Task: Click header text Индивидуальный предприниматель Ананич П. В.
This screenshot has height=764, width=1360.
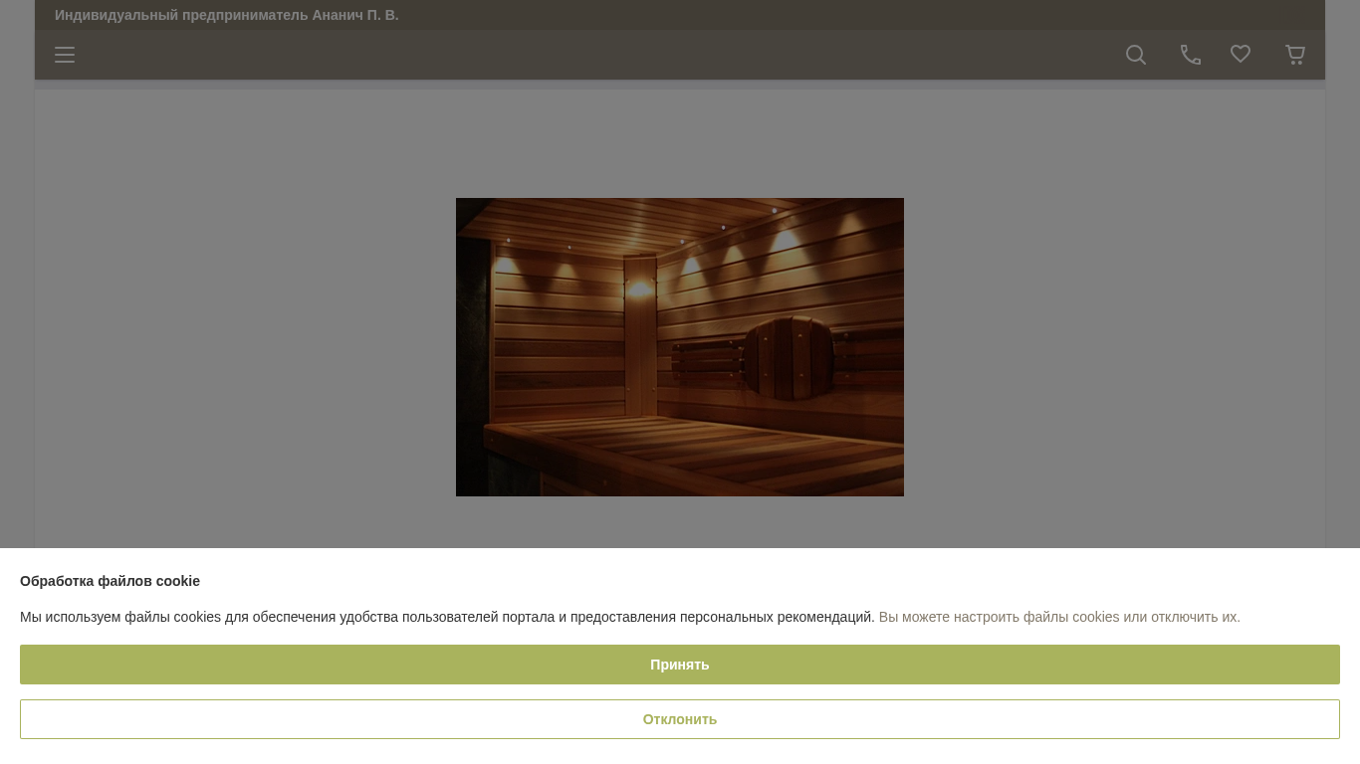Action: (x=227, y=15)
